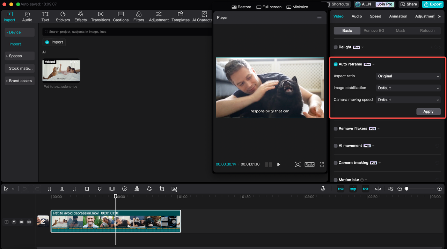Click the crop icon in timeline toolbar
Image resolution: width=447 pixels, height=249 pixels.
pos(162,189)
